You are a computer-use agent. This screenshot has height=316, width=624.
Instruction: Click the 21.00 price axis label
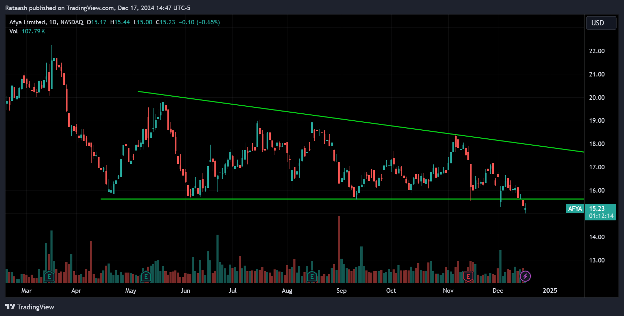[x=597, y=74]
